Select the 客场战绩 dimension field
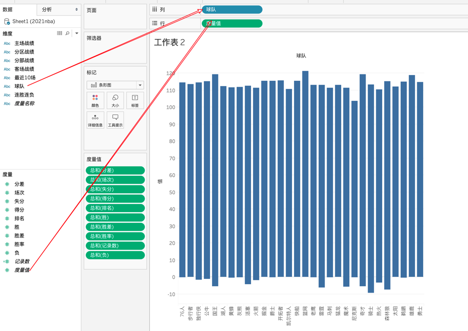 (24, 69)
